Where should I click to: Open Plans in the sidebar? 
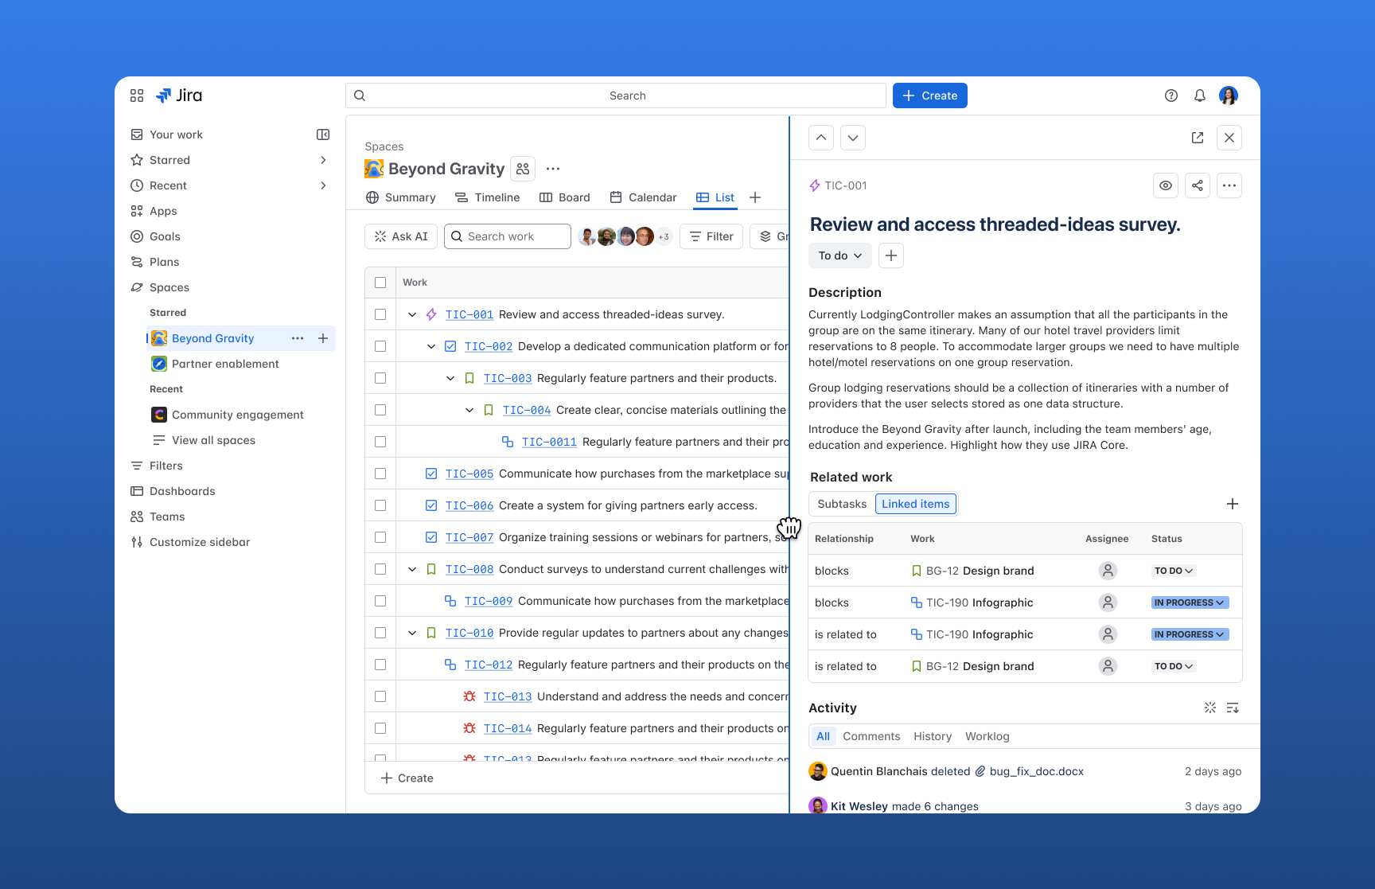(x=164, y=262)
